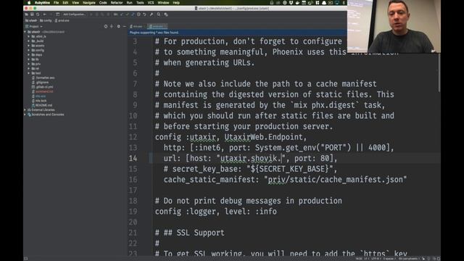
Task: Expand the lib folder
Action: 29,59
